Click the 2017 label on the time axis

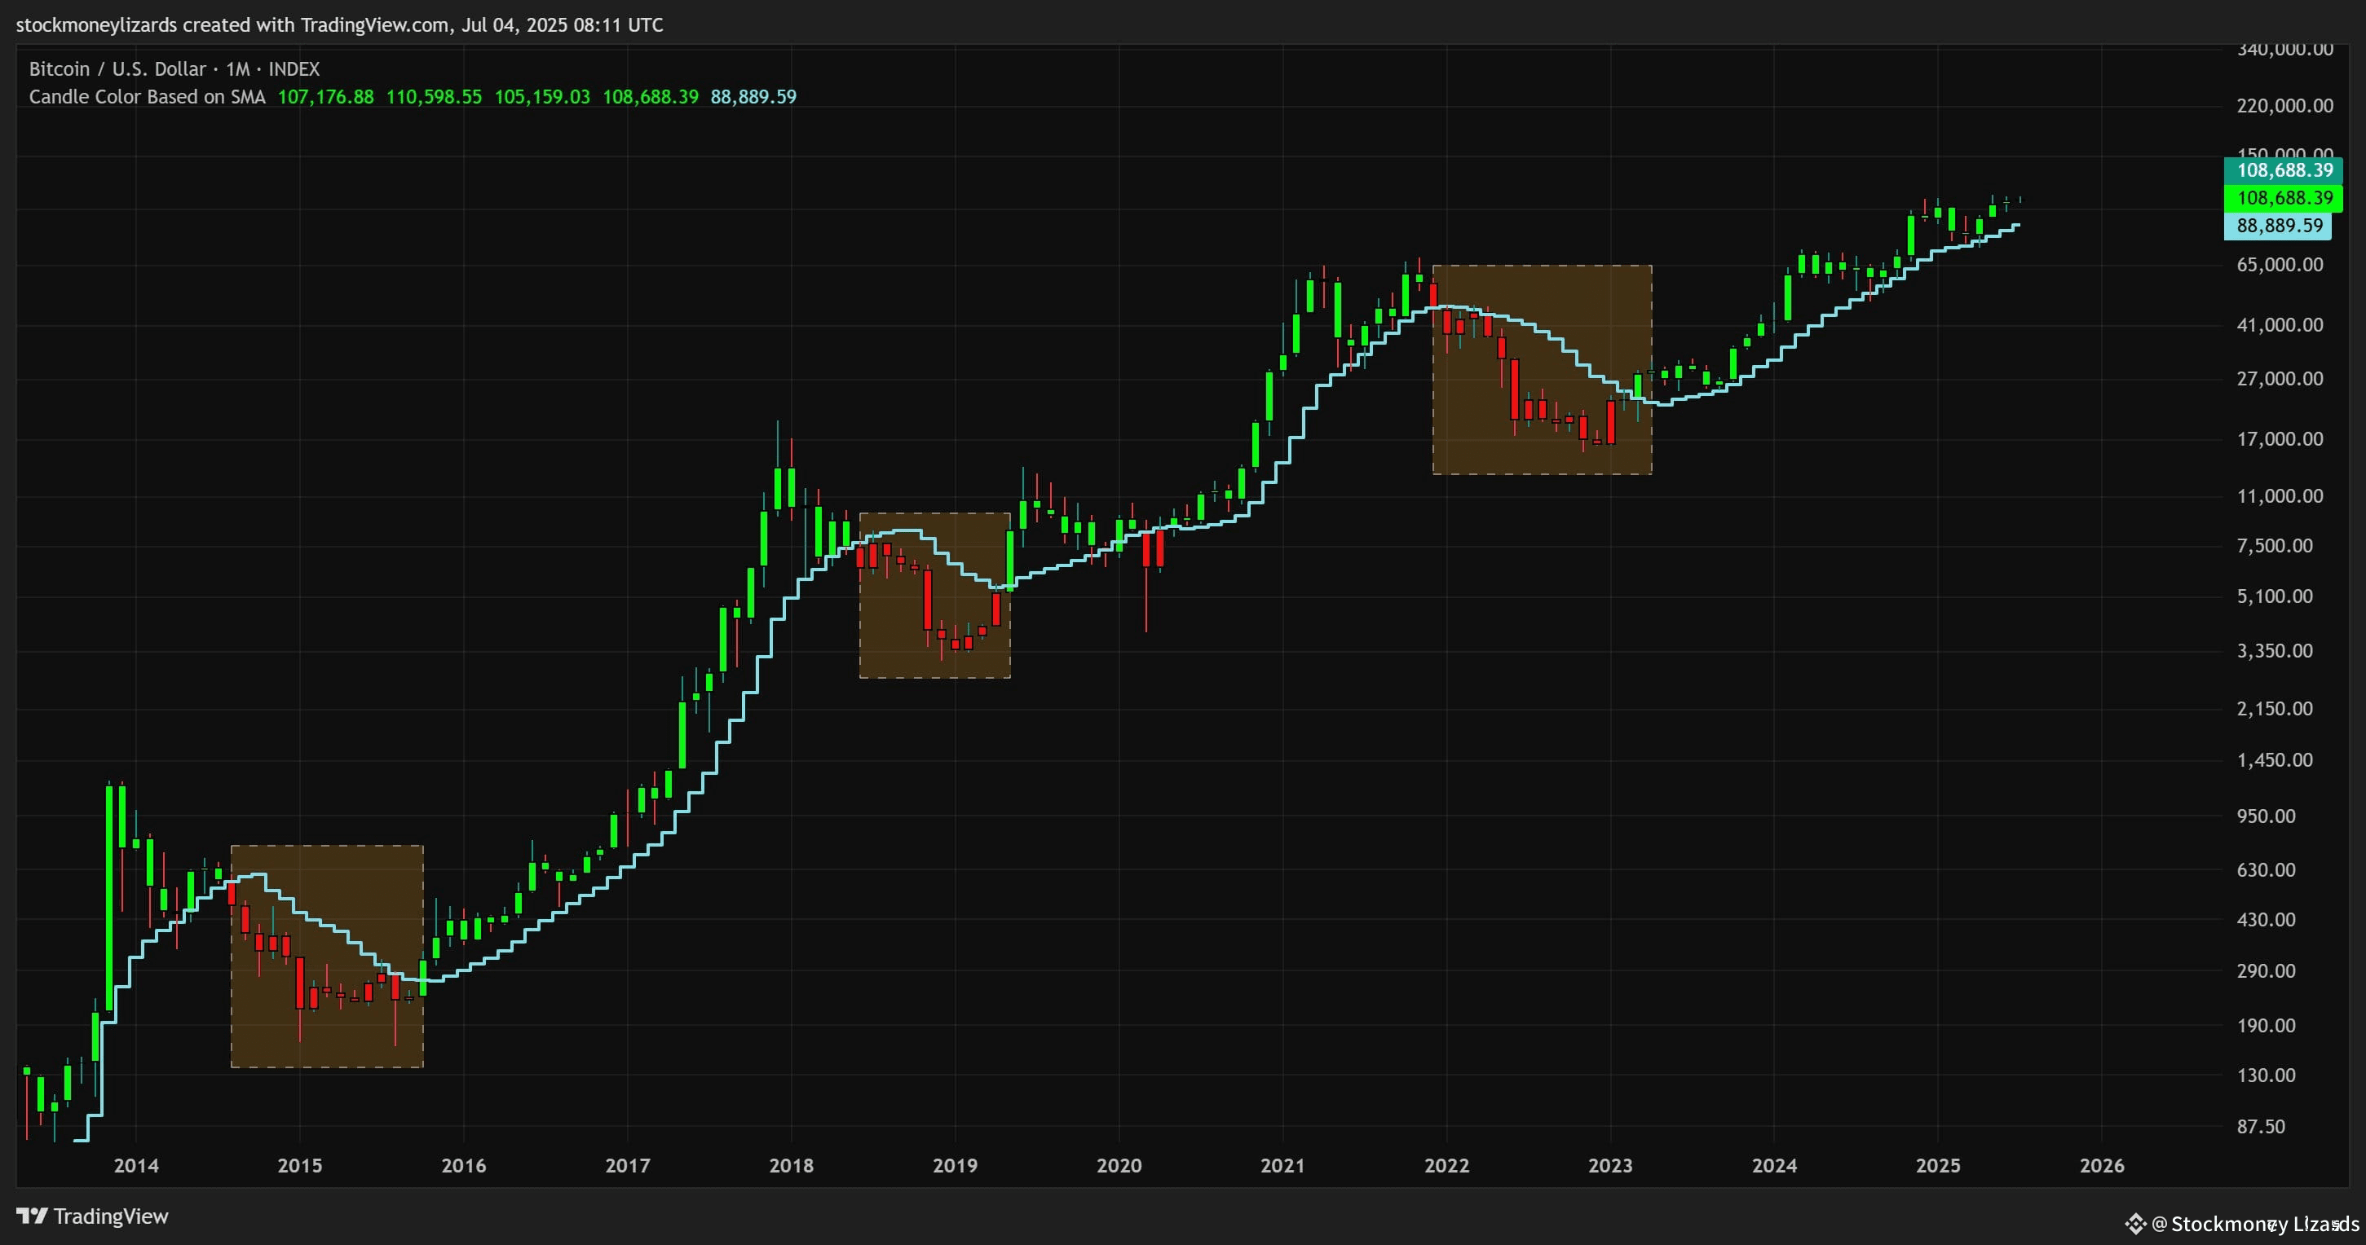tap(627, 1166)
